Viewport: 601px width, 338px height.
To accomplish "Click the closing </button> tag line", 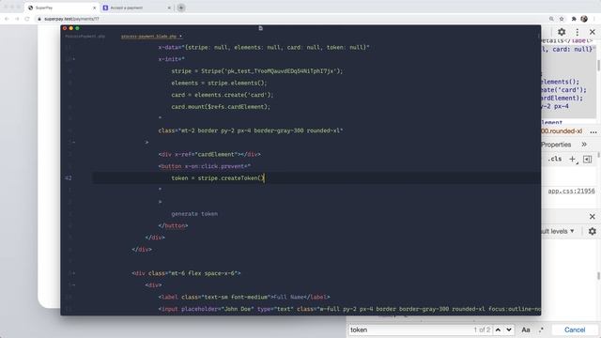I will point(173,225).
